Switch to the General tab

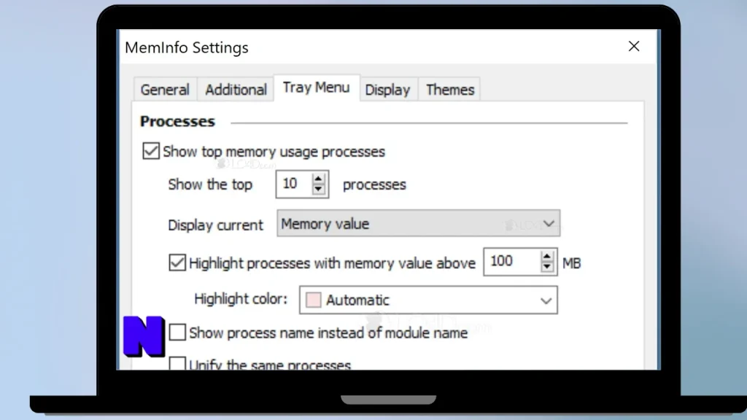point(165,90)
